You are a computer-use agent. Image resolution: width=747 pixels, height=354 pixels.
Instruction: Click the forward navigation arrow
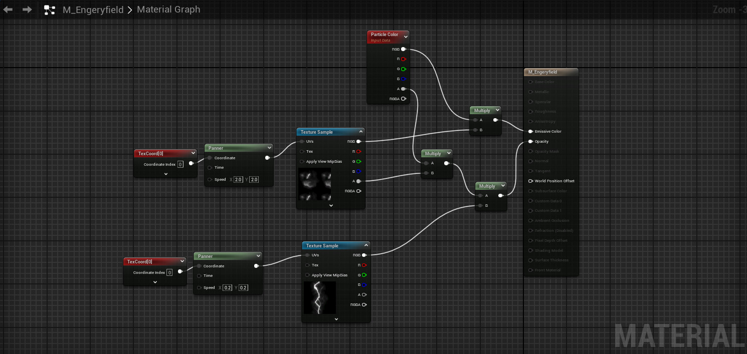(27, 10)
